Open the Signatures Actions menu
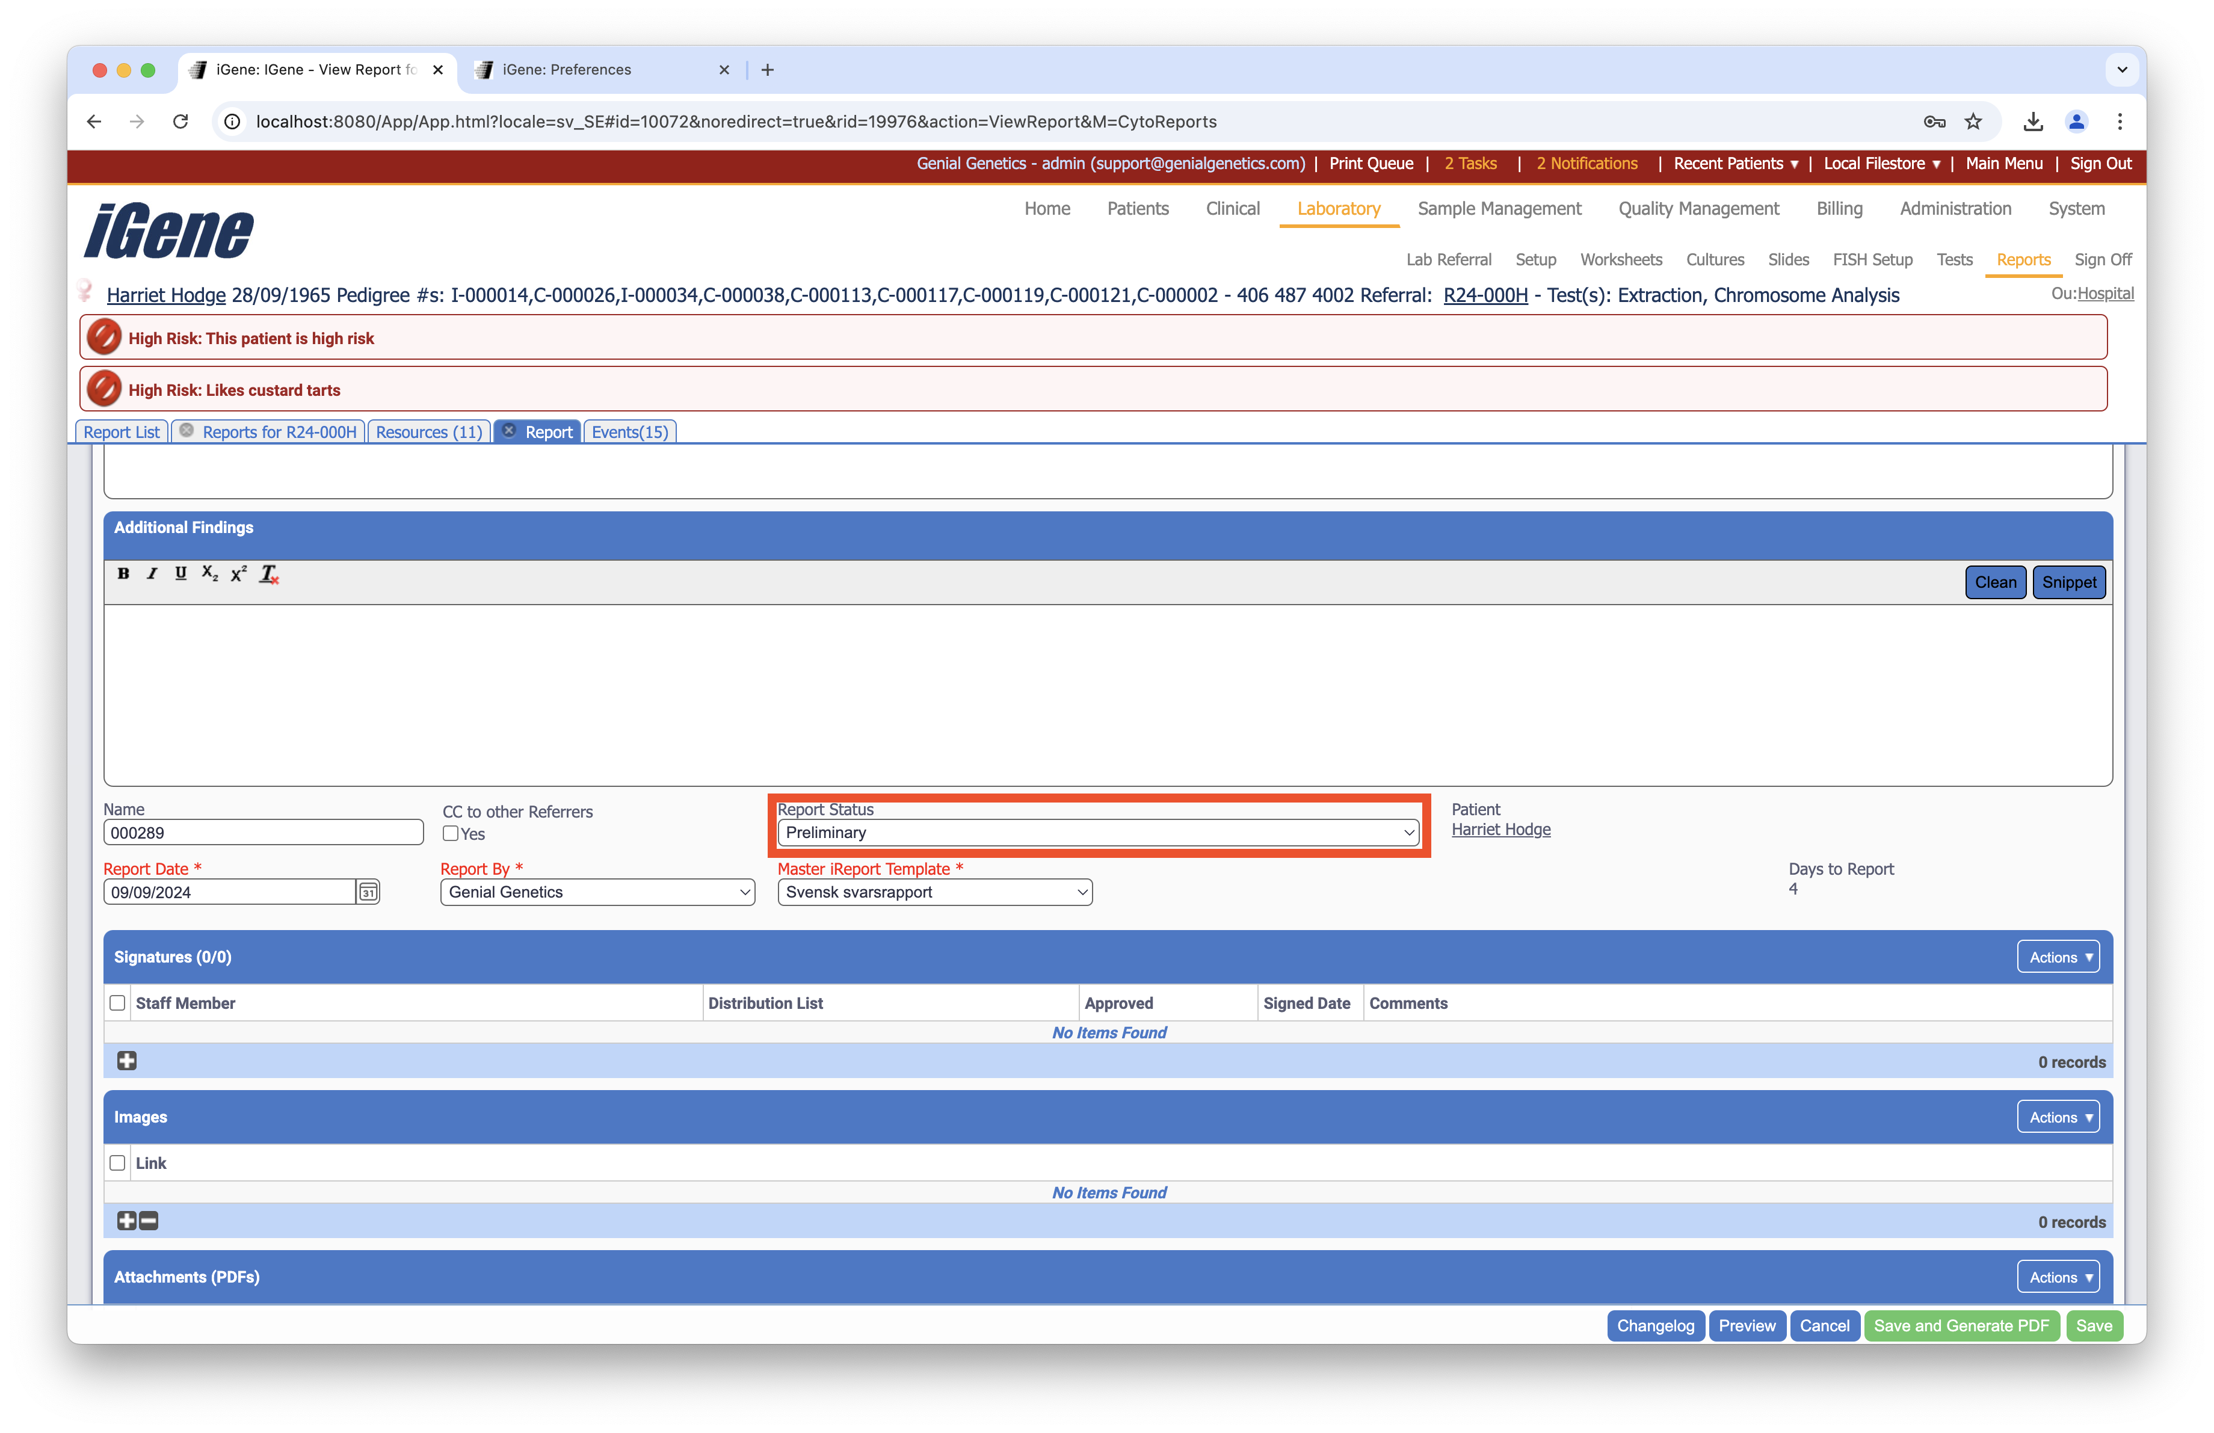 2058,957
